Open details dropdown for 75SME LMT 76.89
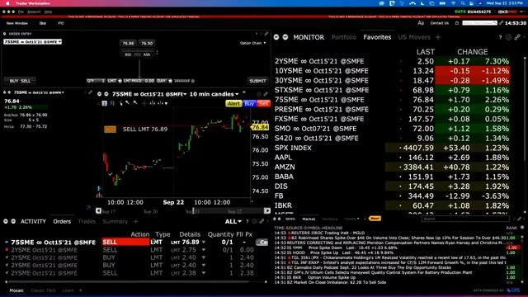This screenshot has height=297, width=528. (x=204, y=242)
